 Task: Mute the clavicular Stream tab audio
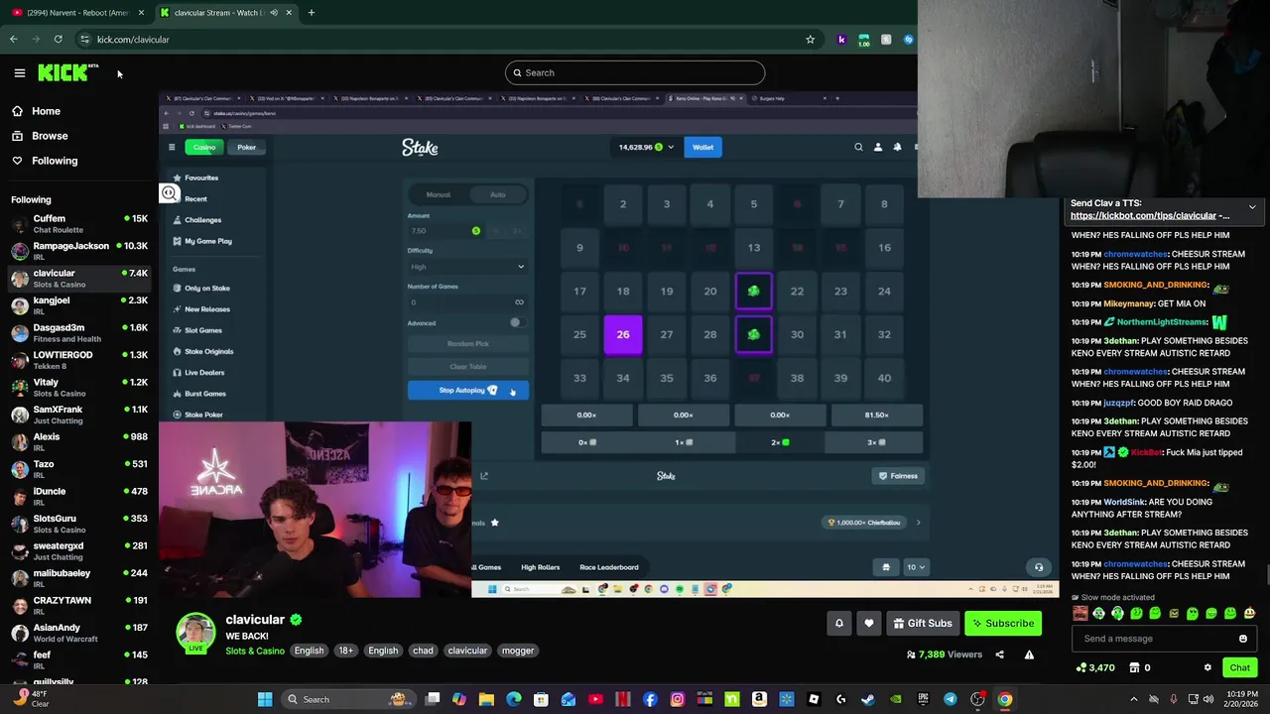(x=274, y=13)
